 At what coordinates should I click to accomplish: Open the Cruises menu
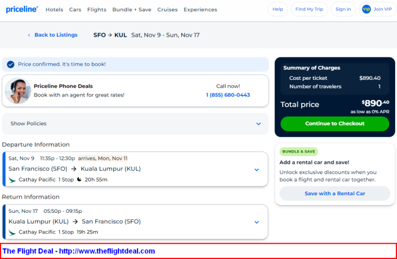coord(167,9)
